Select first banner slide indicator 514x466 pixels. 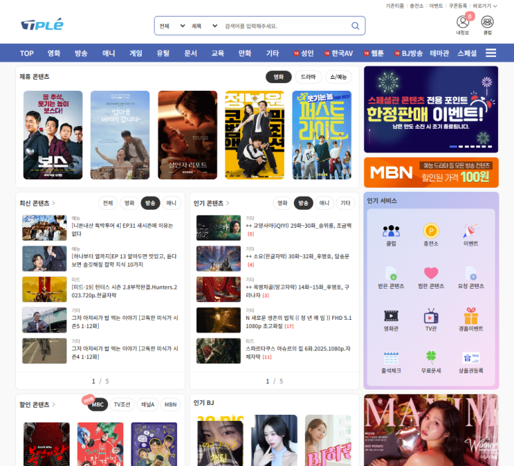pos(453,147)
